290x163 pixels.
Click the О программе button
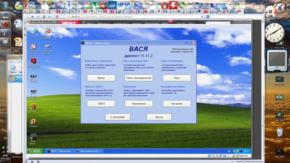pos(118,117)
